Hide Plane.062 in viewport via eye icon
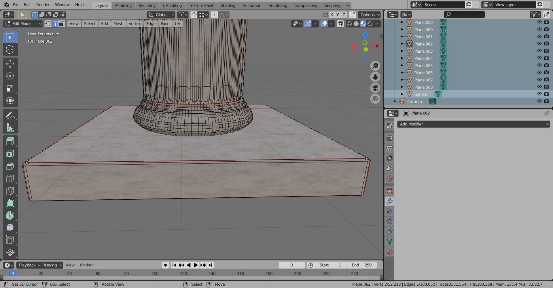This screenshot has width=553, height=288. [539, 44]
